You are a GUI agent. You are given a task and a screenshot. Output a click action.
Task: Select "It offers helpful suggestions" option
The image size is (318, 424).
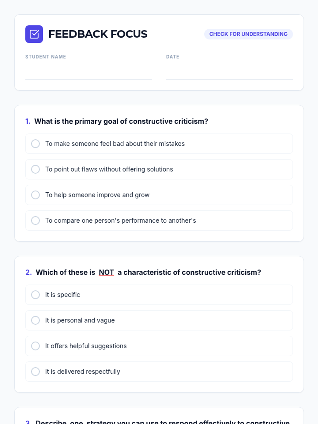(x=36, y=346)
